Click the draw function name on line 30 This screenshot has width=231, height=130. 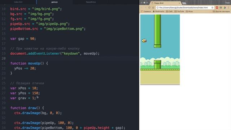[32, 108]
